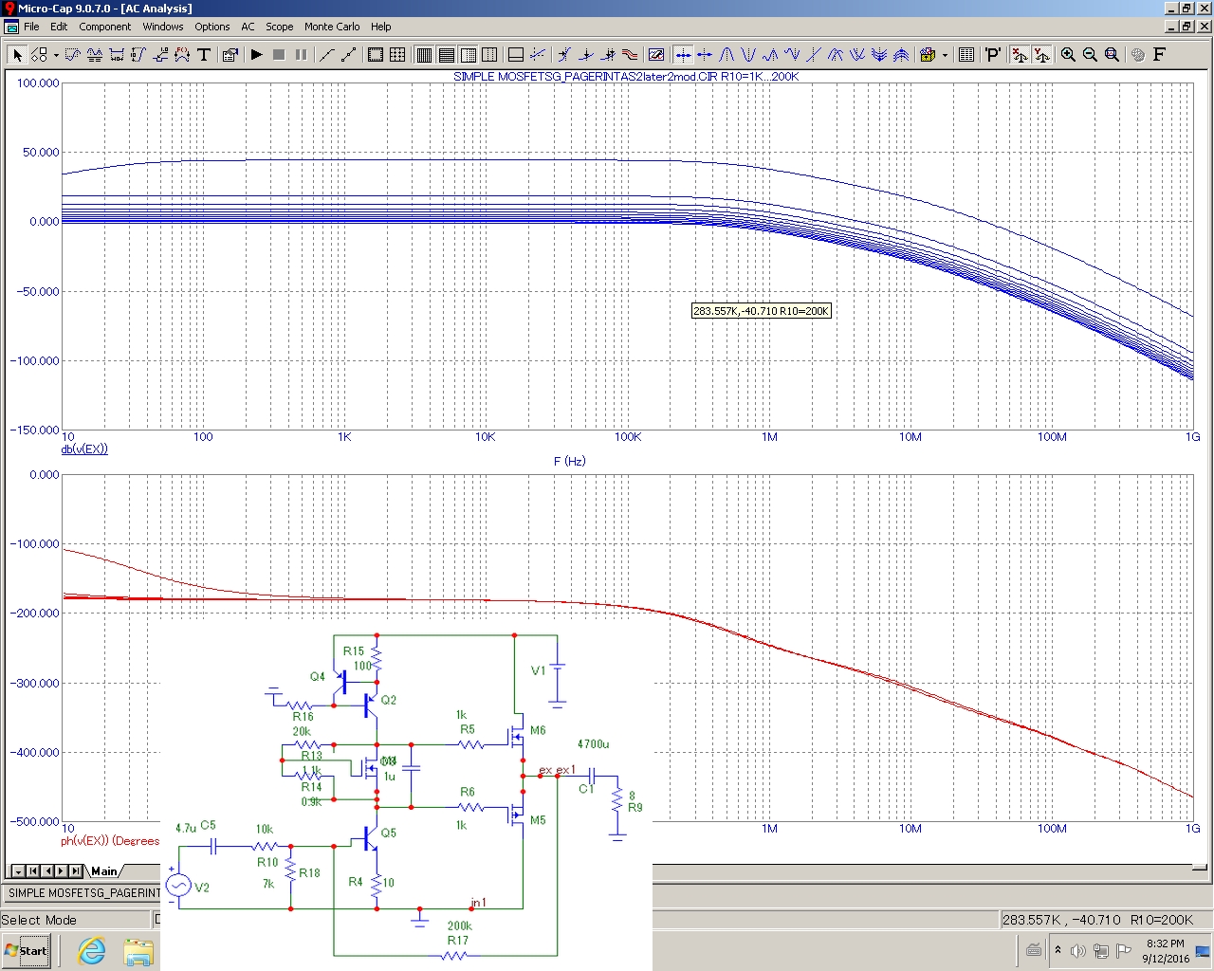Click the cursor tooltip 283.557K,-40.710 R10=200K
The width and height of the screenshot is (1214, 971).
point(762,311)
